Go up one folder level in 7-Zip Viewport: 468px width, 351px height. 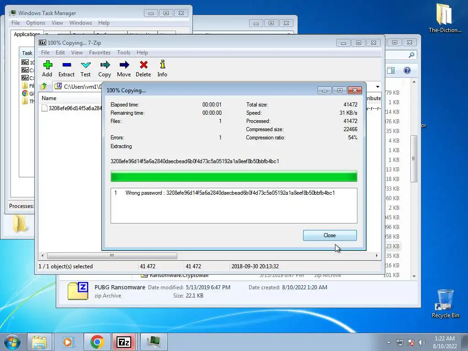[x=44, y=86]
